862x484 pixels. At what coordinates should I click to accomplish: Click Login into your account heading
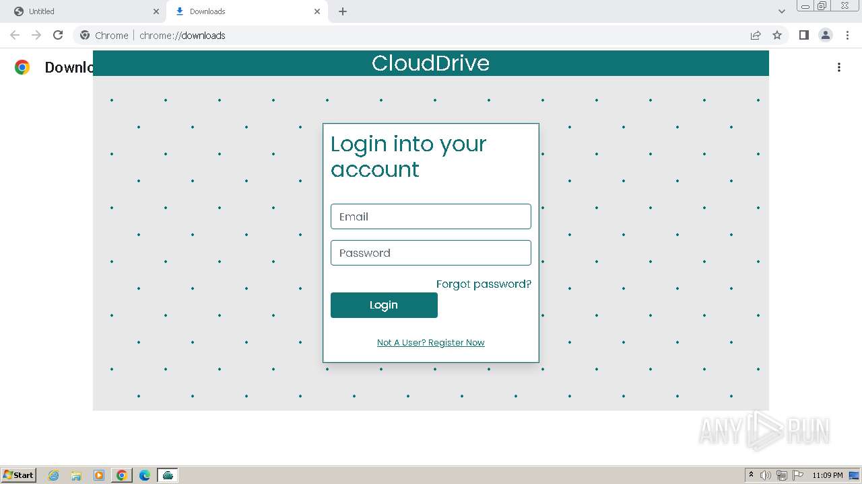(x=408, y=156)
